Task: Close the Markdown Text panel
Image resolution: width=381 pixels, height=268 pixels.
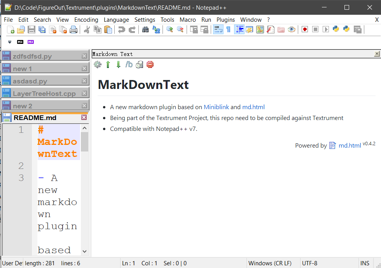Action: (377, 54)
